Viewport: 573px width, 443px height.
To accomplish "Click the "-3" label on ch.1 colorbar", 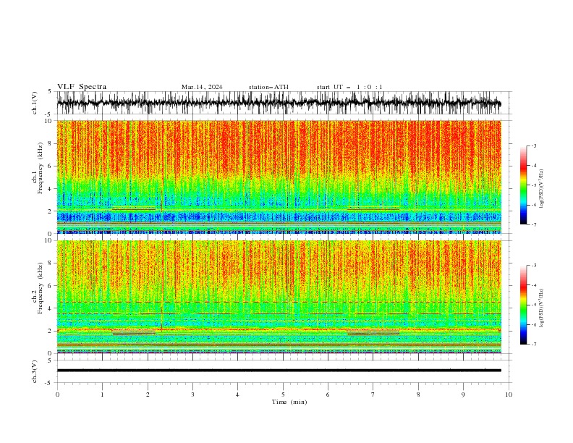I will pyautogui.click(x=533, y=145).
